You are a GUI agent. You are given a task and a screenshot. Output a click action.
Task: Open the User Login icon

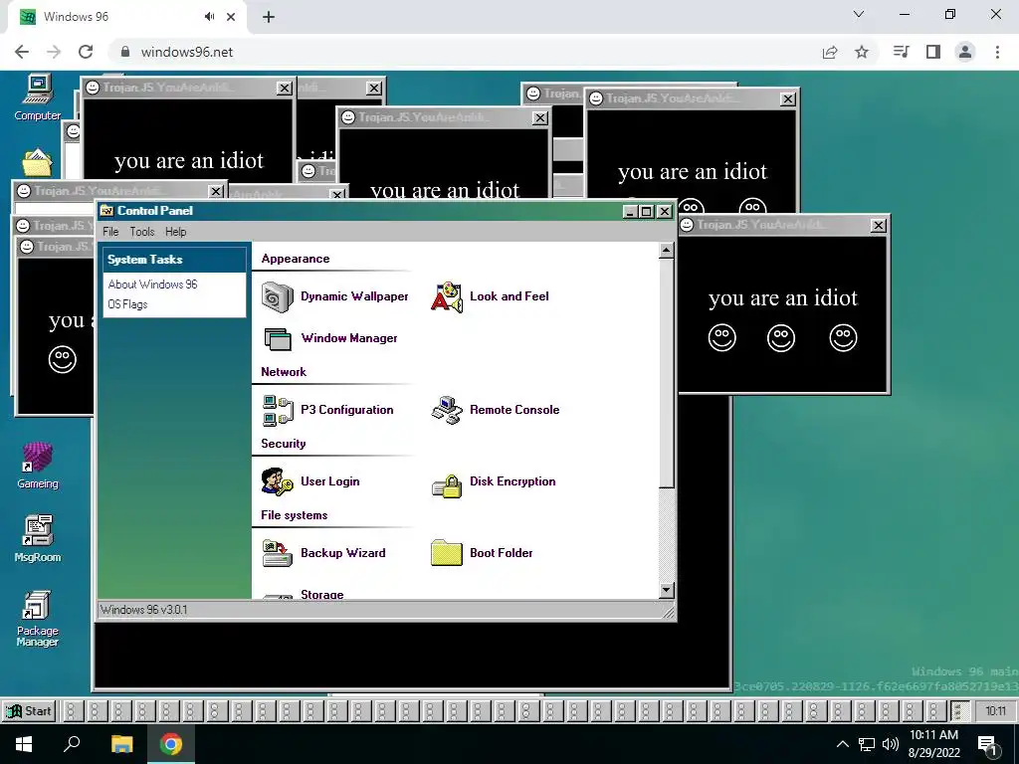click(x=278, y=482)
